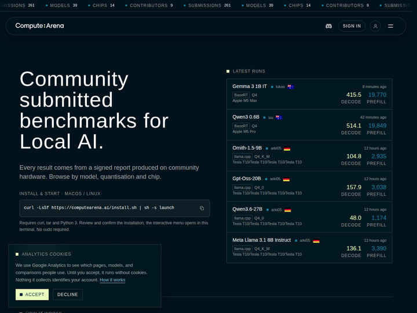Click the Q4_0 tag on Gpt-Oss-20B row
Screen dimensions: 417x313
pos(259,187)
